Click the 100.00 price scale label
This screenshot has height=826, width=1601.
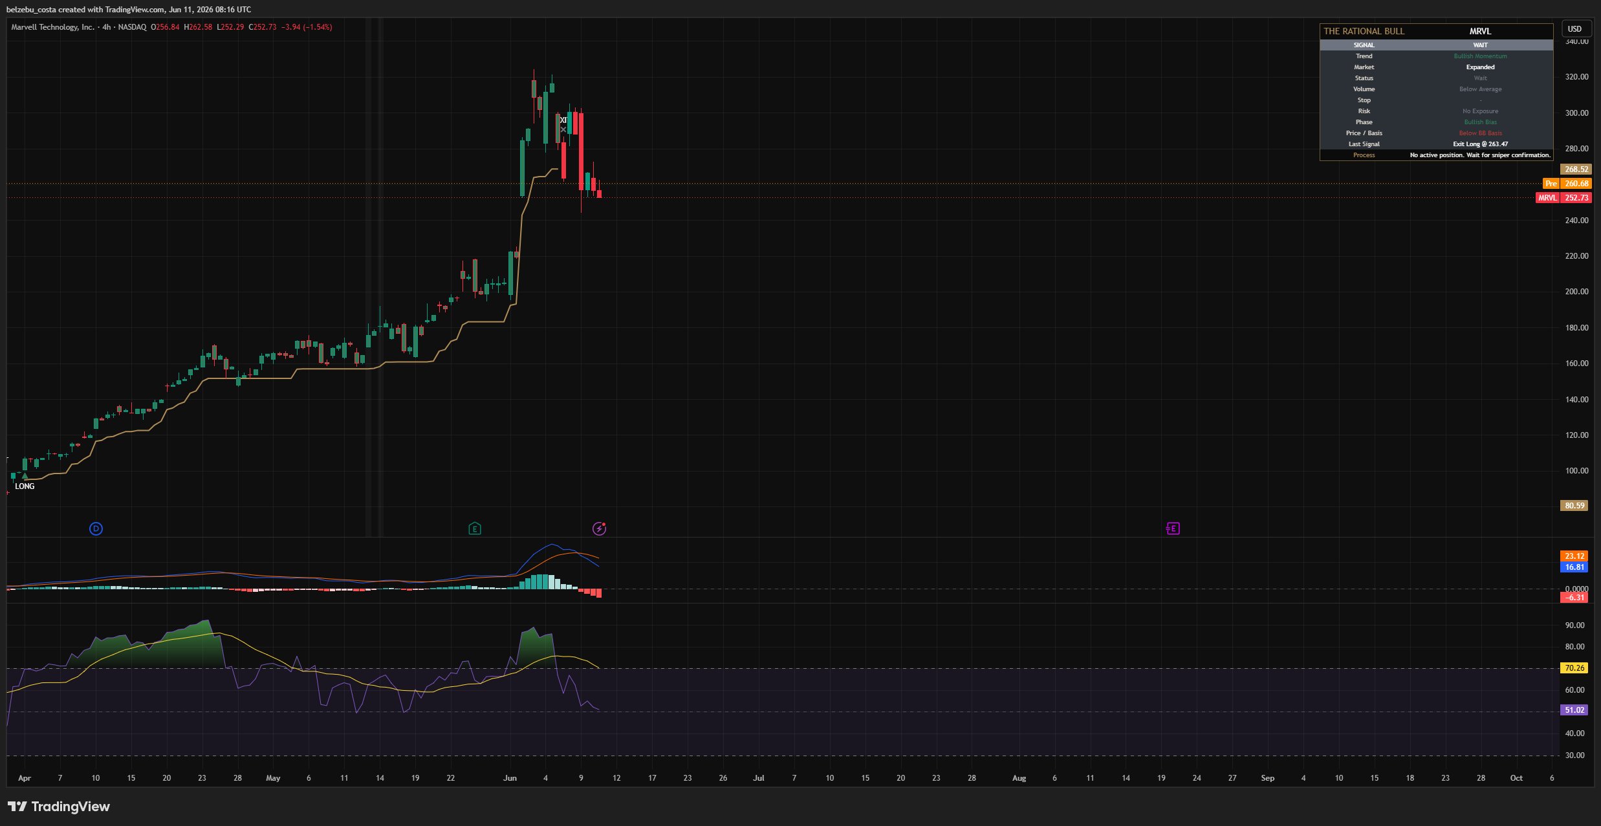[1576, 471]
